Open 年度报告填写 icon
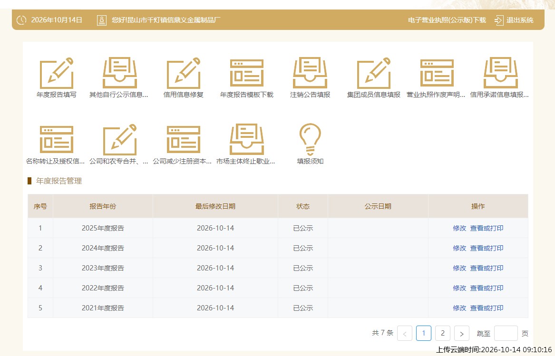The height and width of the screenshot is (356, 555). [x=56, y=73]
